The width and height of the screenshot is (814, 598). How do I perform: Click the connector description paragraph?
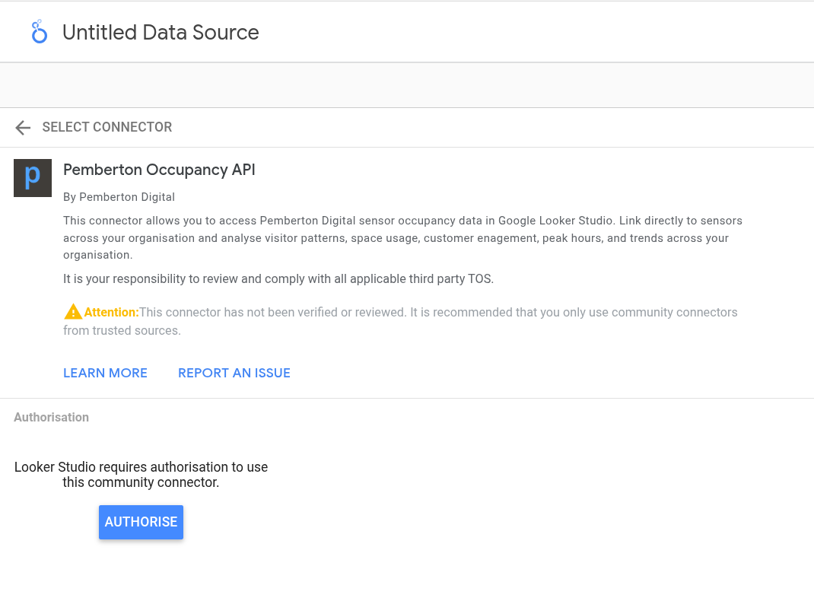(403, 237)
